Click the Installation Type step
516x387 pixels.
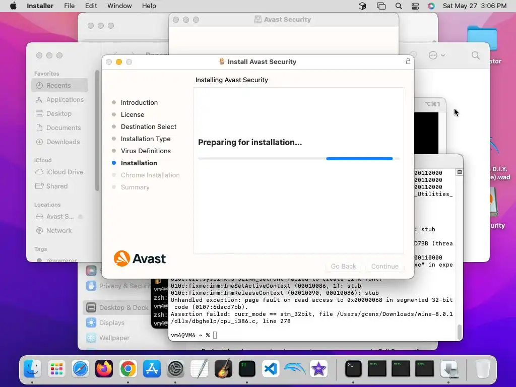(x=146, y=139)
